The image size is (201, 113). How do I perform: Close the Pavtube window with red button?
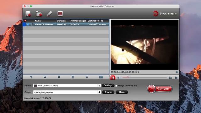25,6
